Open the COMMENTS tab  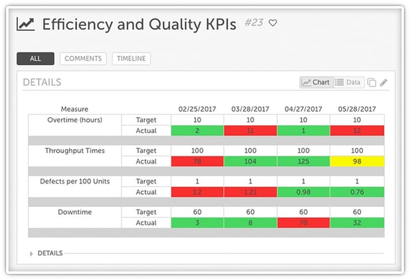(x=83, y=59)
